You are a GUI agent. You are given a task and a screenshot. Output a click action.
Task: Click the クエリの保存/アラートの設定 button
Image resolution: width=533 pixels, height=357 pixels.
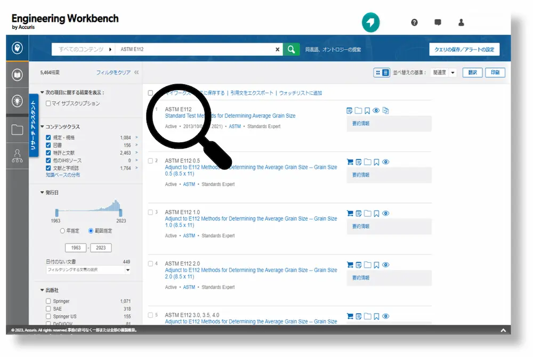click(x=464, y=49)
